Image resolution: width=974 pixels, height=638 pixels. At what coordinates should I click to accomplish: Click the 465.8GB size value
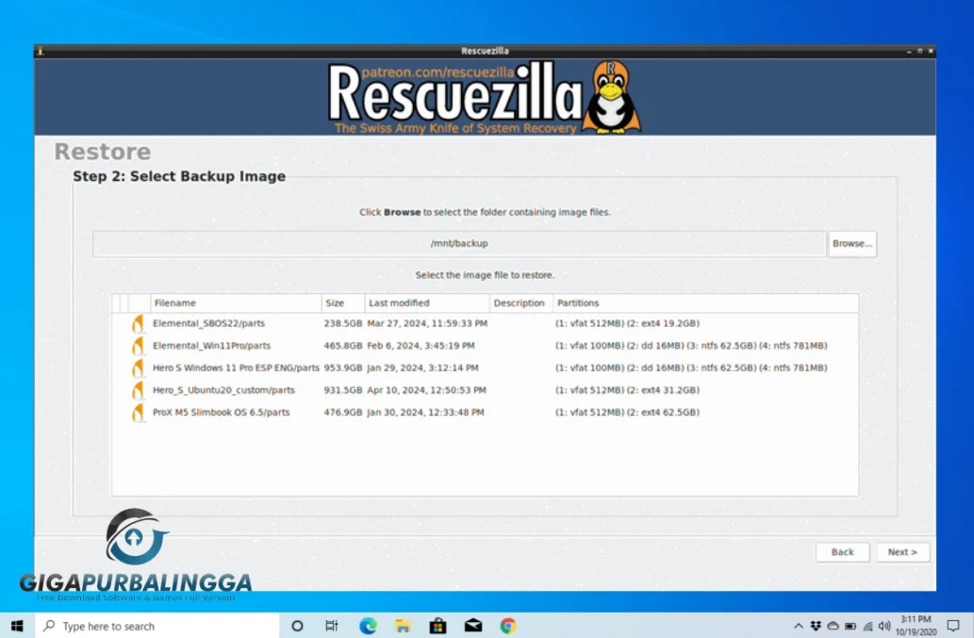click(343, 346)
